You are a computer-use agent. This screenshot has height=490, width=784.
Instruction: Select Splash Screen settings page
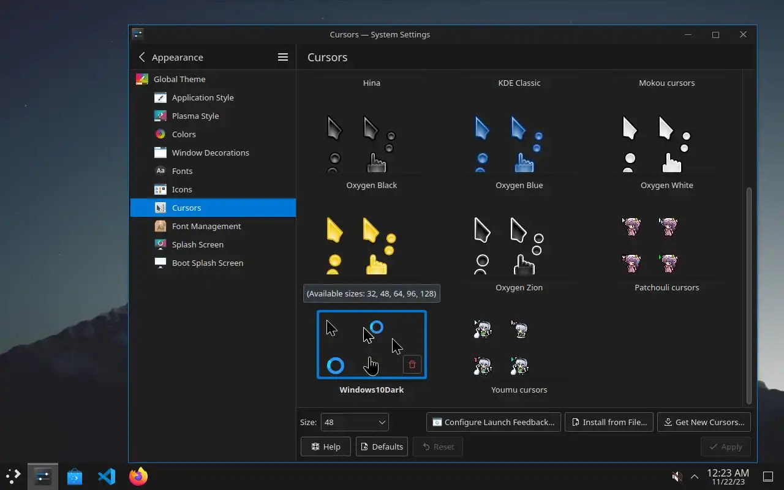pos(213,244)
